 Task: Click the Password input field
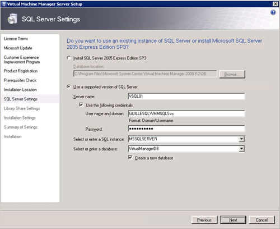[x=186, y=129]
